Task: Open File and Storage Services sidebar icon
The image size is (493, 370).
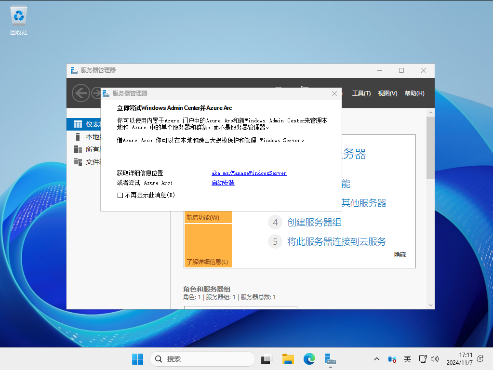Action: coord(78,162)
